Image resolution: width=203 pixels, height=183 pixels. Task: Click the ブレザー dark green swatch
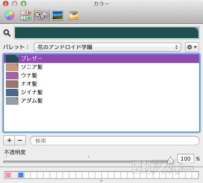click(x=12, y=59)
